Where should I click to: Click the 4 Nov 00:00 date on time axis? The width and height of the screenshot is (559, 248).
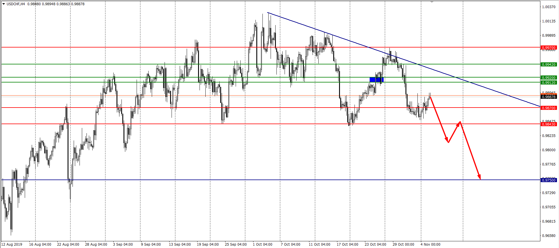[x=430, y=245]
